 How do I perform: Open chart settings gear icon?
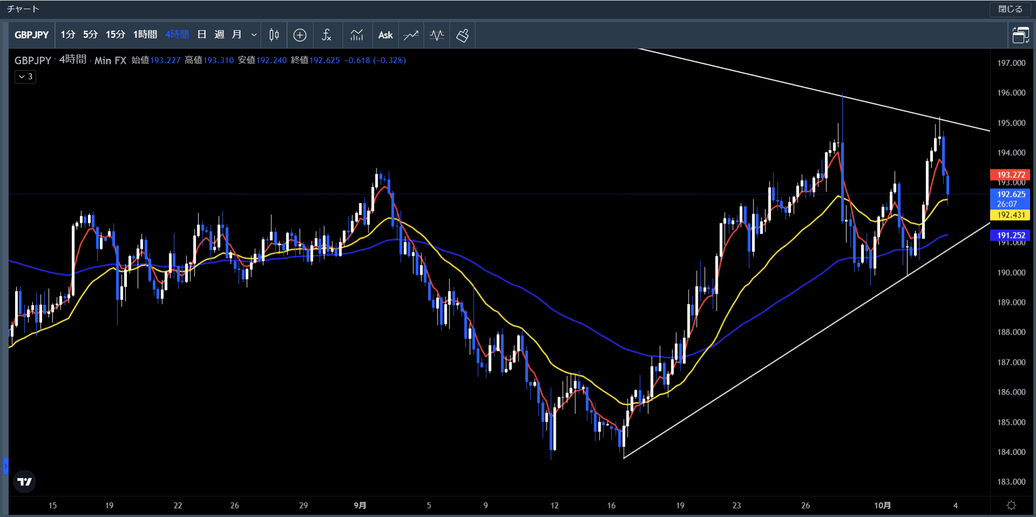(1012, 505)
